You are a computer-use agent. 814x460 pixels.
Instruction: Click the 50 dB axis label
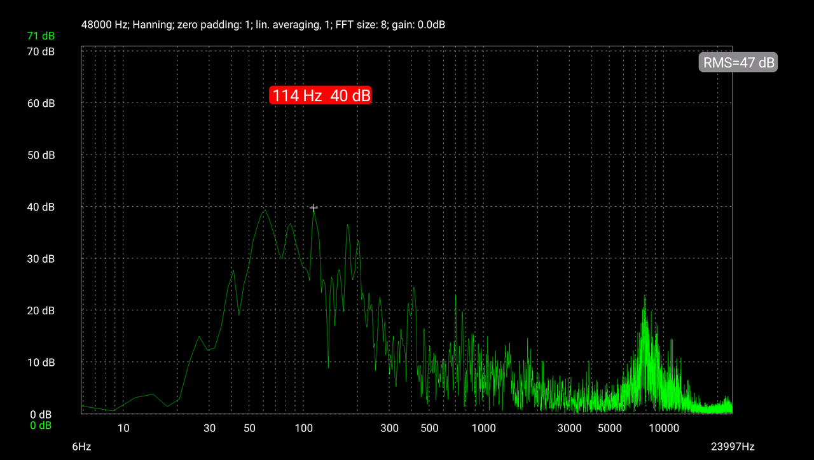pyautogui.click(x=41, y=155)
